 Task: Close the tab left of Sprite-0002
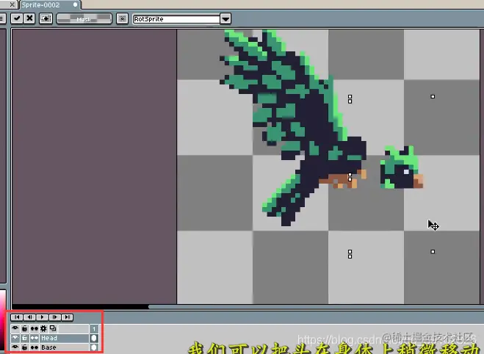[x=12, y=4]
